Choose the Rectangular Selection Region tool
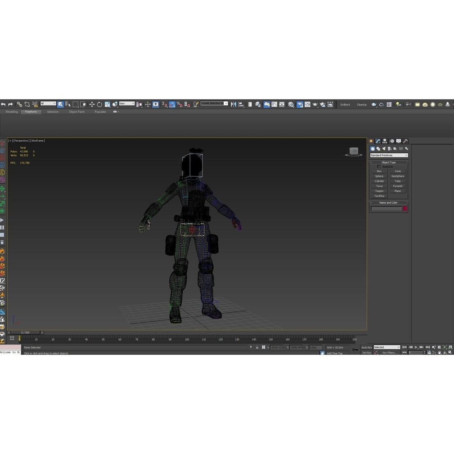Screen dimensions: 454x454 76,105
